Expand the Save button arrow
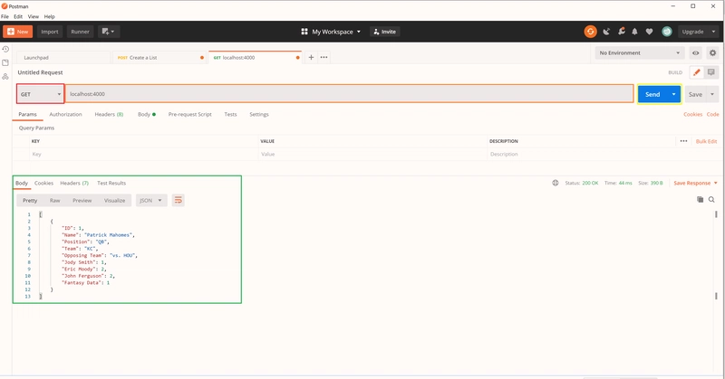Screen dimensions: 725x379 [x=712, y=94]
